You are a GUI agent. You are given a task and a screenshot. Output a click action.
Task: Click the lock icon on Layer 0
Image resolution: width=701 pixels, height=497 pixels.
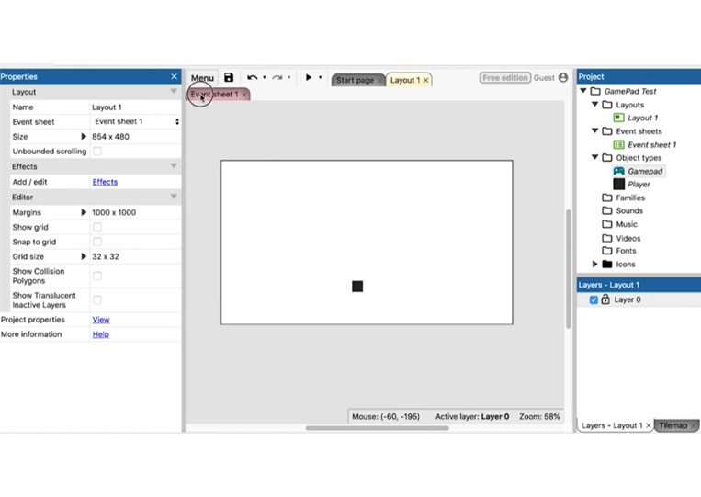coord(605,299)
